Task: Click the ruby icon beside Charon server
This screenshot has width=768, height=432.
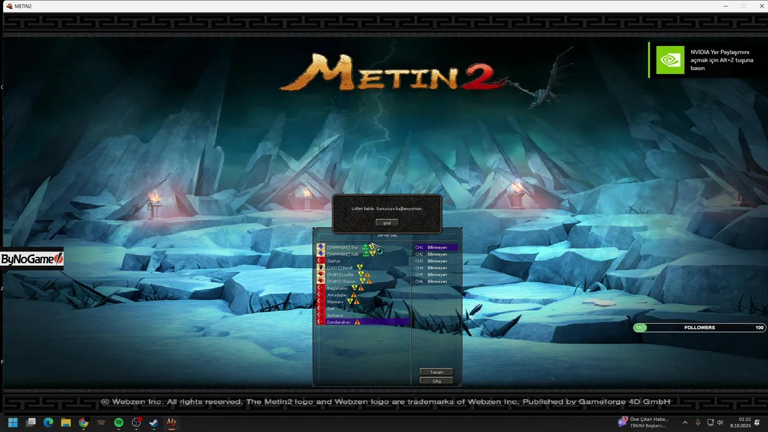Action: point(321,281)
